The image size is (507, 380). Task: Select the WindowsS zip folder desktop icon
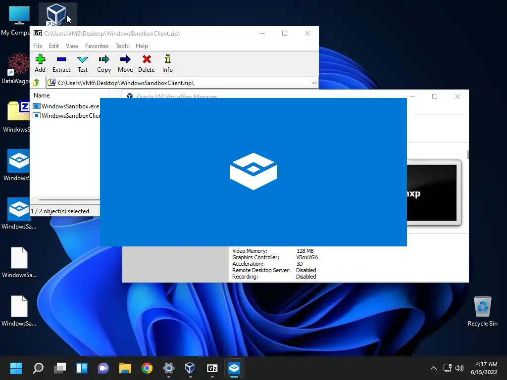click(16, 116)
